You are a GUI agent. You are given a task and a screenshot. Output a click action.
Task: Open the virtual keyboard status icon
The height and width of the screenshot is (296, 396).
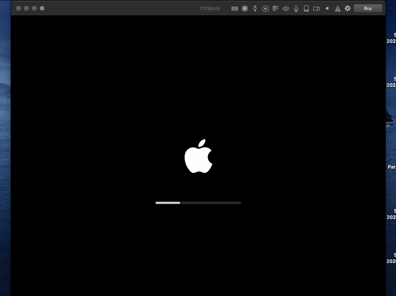(x=234, y=8)
